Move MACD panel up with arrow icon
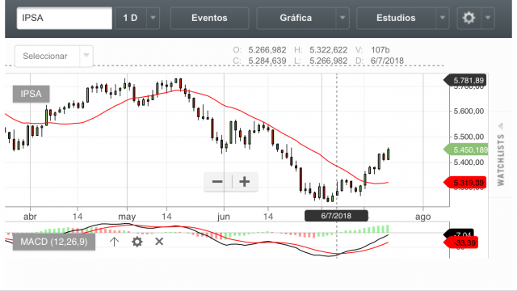Viewport: 517px width, 291px height. tap(114, 242)
